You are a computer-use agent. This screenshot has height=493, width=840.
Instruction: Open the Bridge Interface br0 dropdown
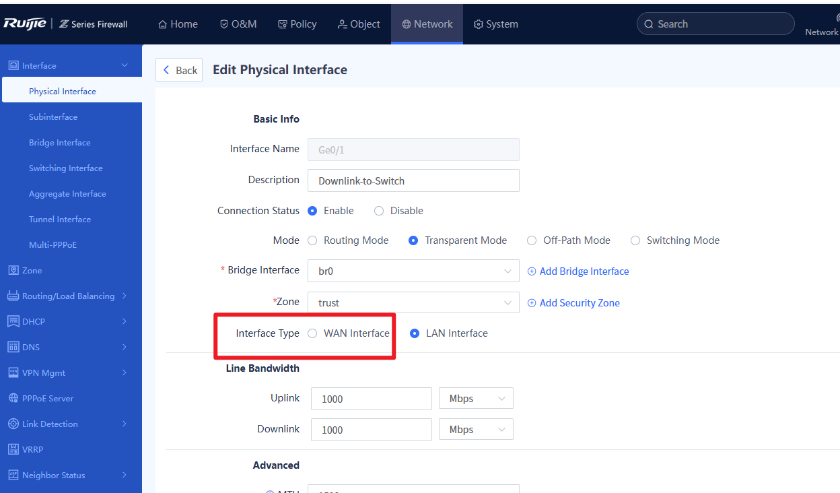(x=413, y=271)
